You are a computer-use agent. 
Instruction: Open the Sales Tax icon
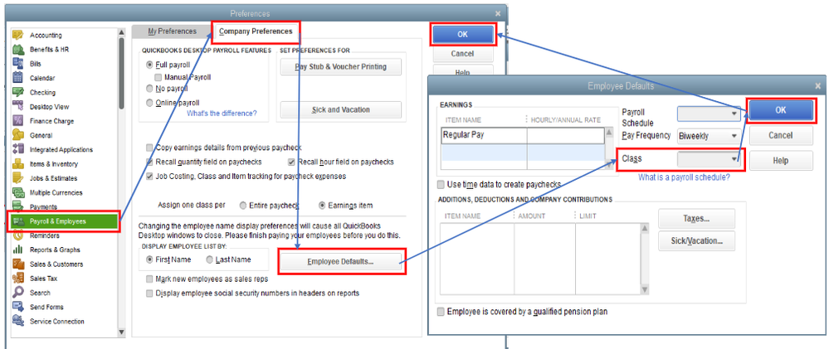[x=18, y=279]
